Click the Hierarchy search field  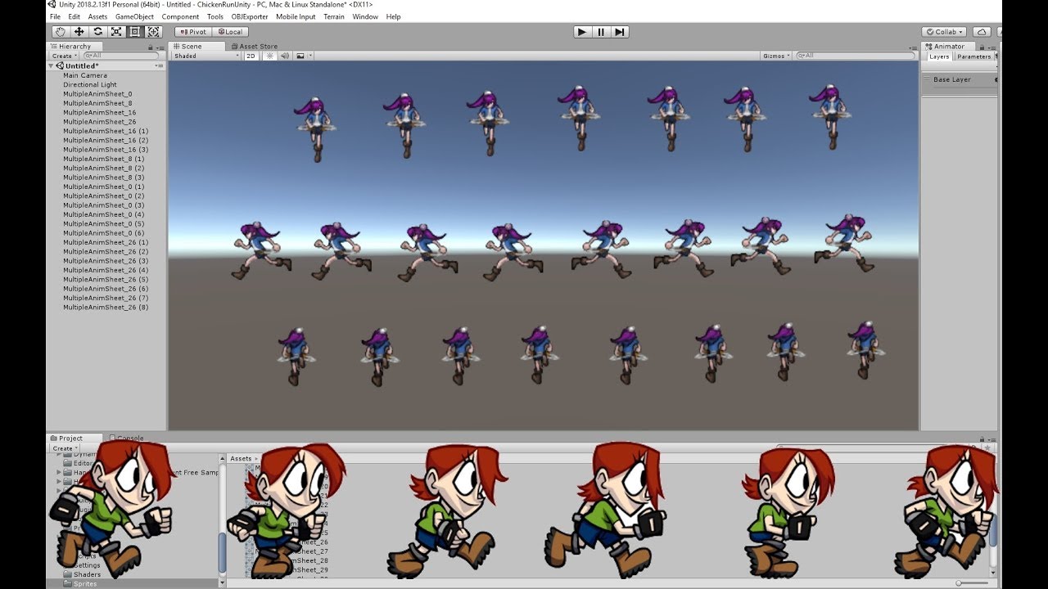point(121,56)
